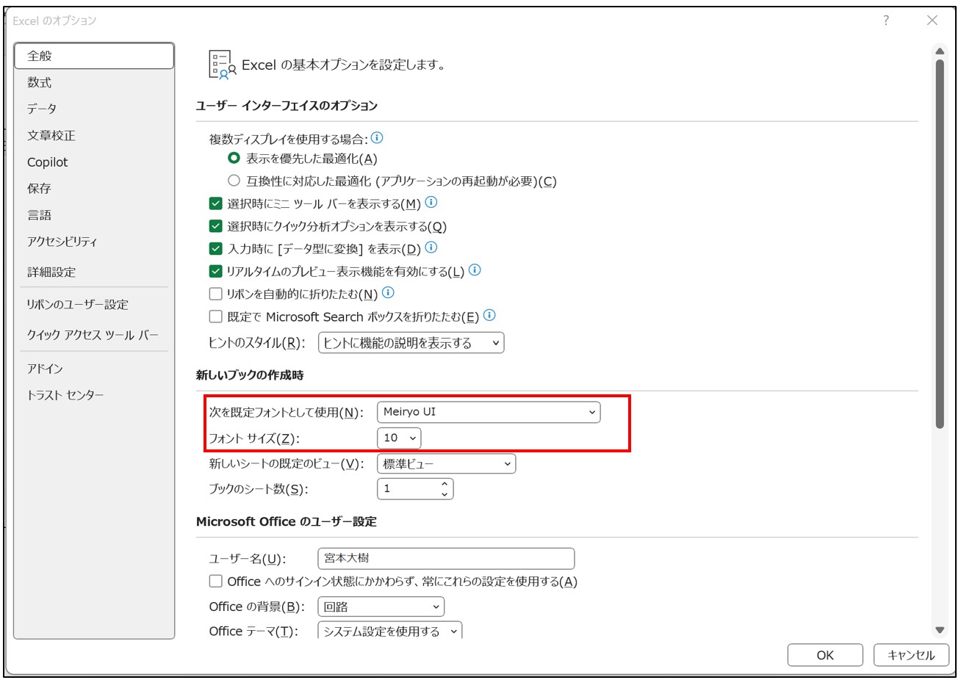This screenshot has width=961, height=680.
Task: Open the Office テーマ dropdown
Action: [389, 631]
